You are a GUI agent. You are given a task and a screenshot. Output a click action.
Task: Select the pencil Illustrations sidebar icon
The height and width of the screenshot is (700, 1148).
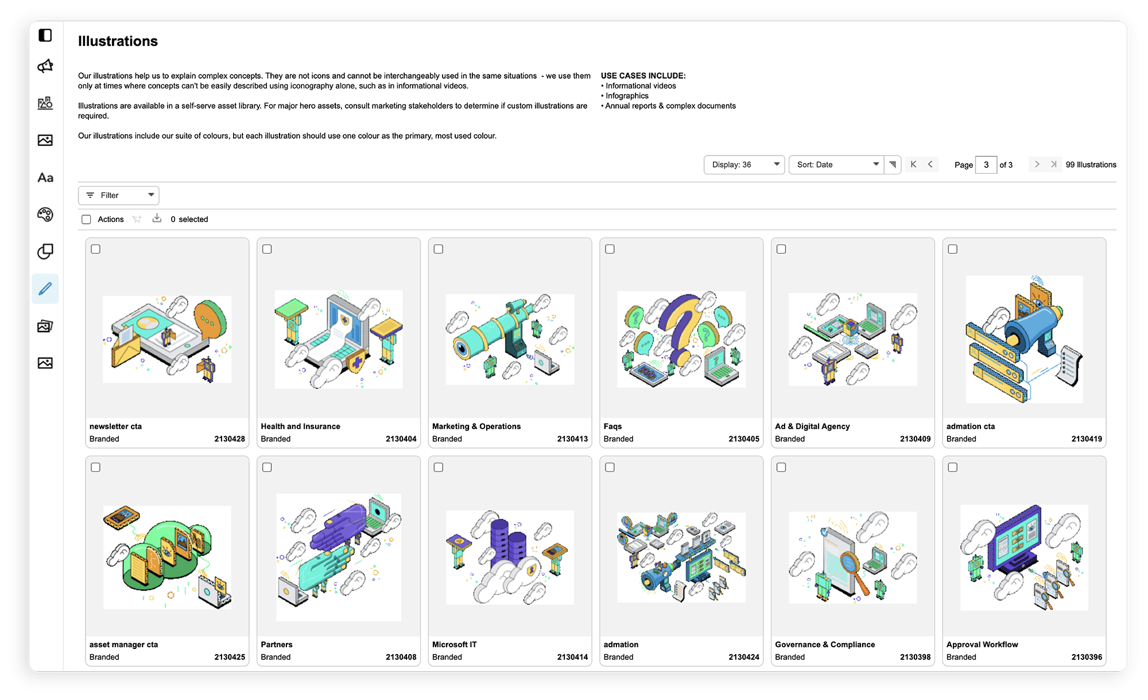pos(45,289)
